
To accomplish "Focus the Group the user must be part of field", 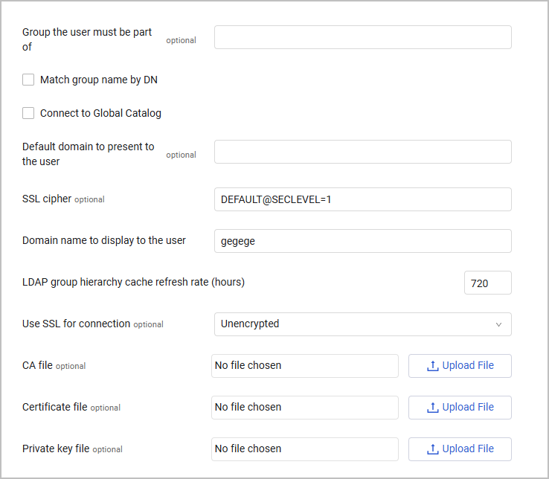I will [362, 37].
